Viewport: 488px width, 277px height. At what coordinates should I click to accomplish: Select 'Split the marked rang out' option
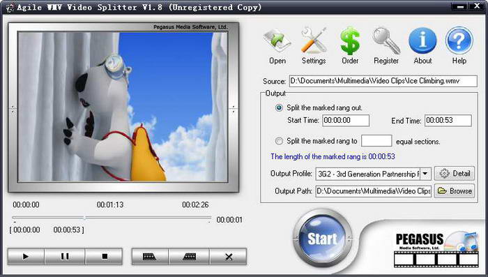point(279,108)
